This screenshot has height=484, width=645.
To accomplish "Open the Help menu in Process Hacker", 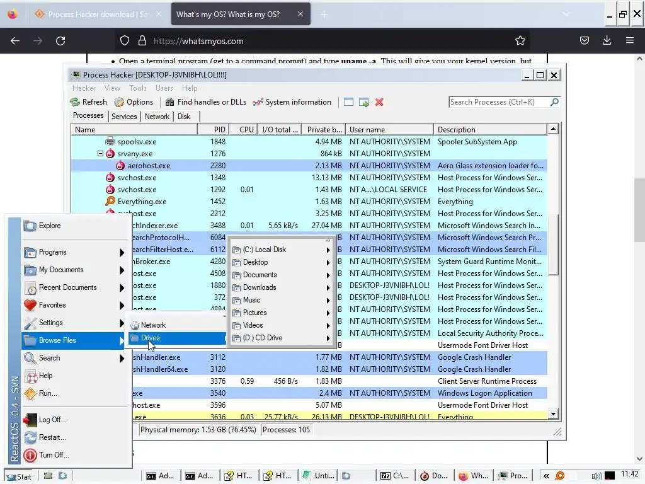I will [x=190, y=88].
